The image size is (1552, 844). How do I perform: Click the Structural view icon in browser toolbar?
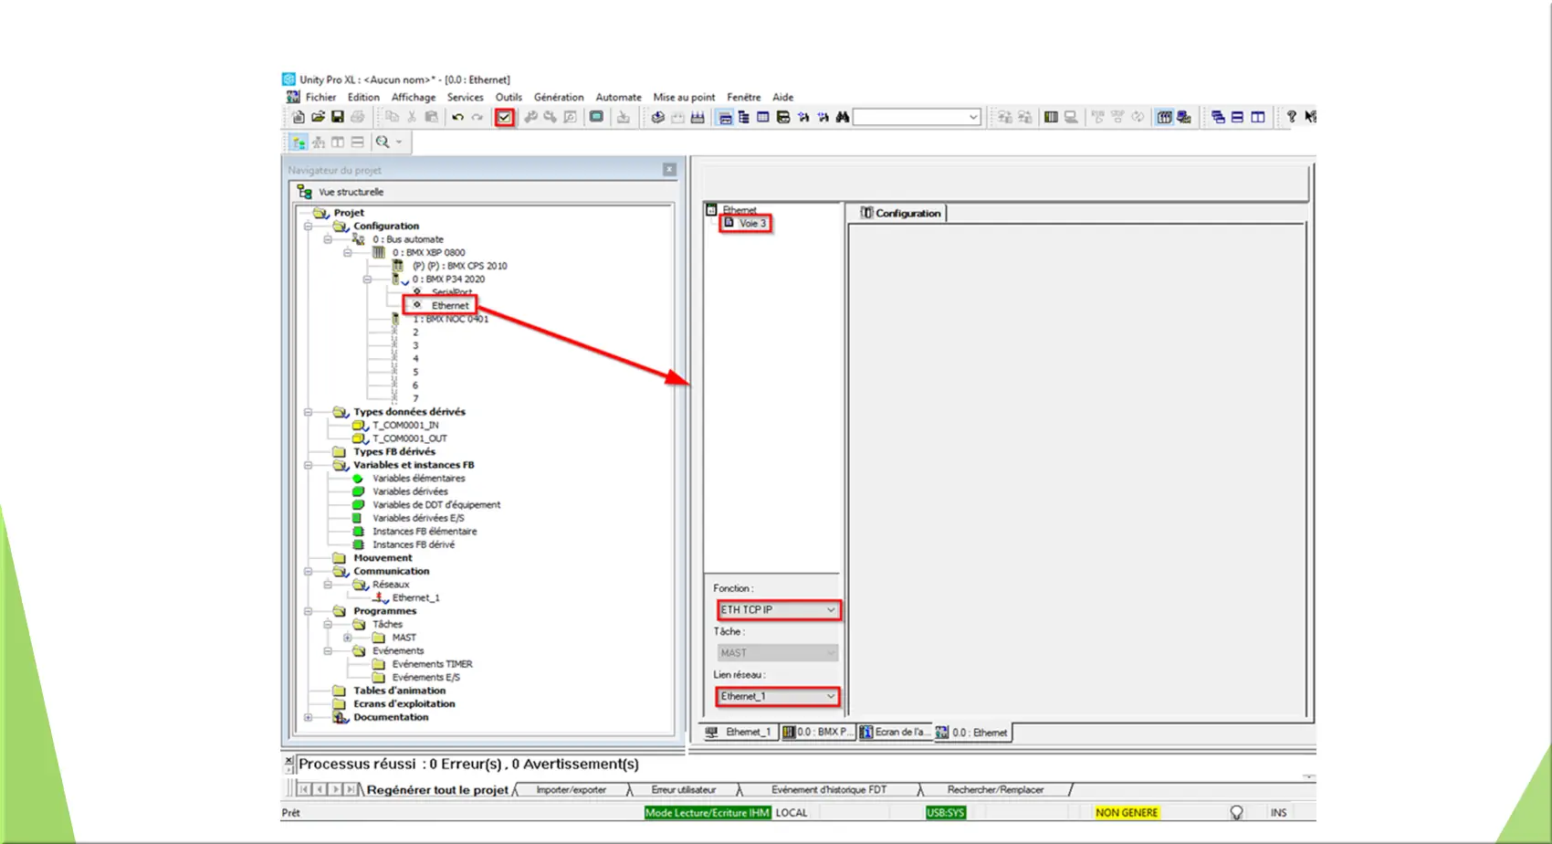[x=298, y=142]
